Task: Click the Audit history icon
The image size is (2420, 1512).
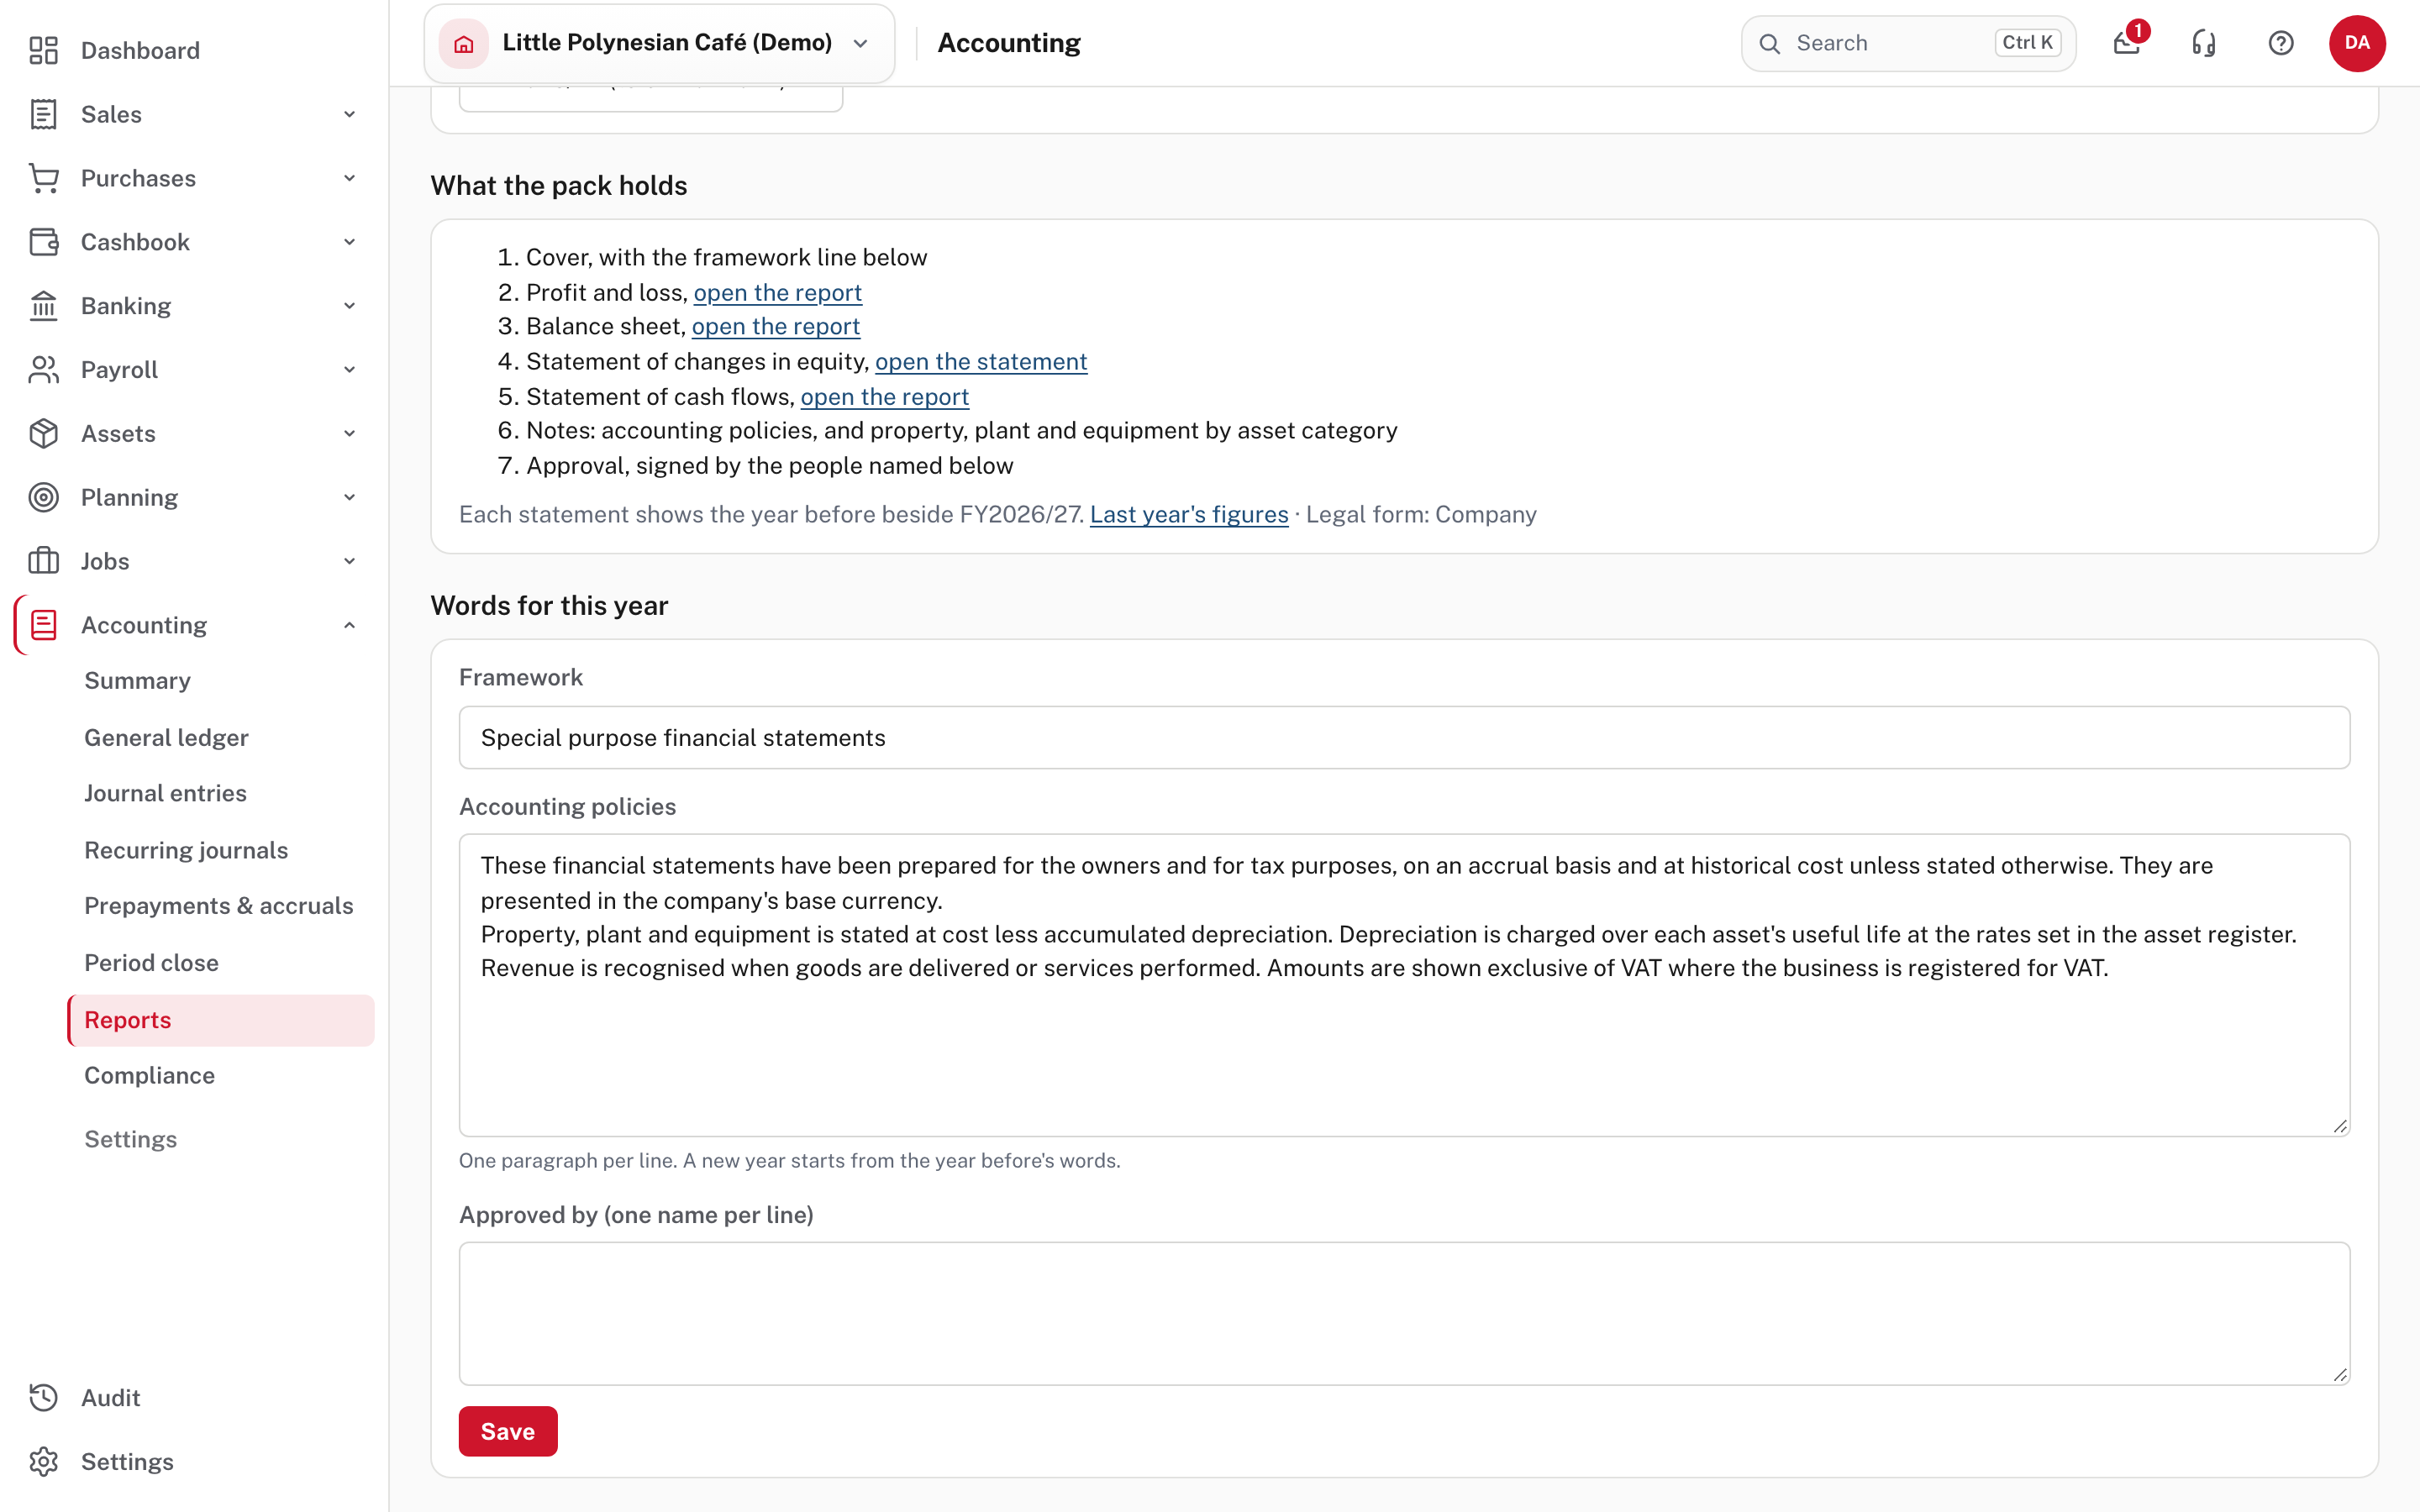Action: pyautogui.click(x=43, y=1398)
